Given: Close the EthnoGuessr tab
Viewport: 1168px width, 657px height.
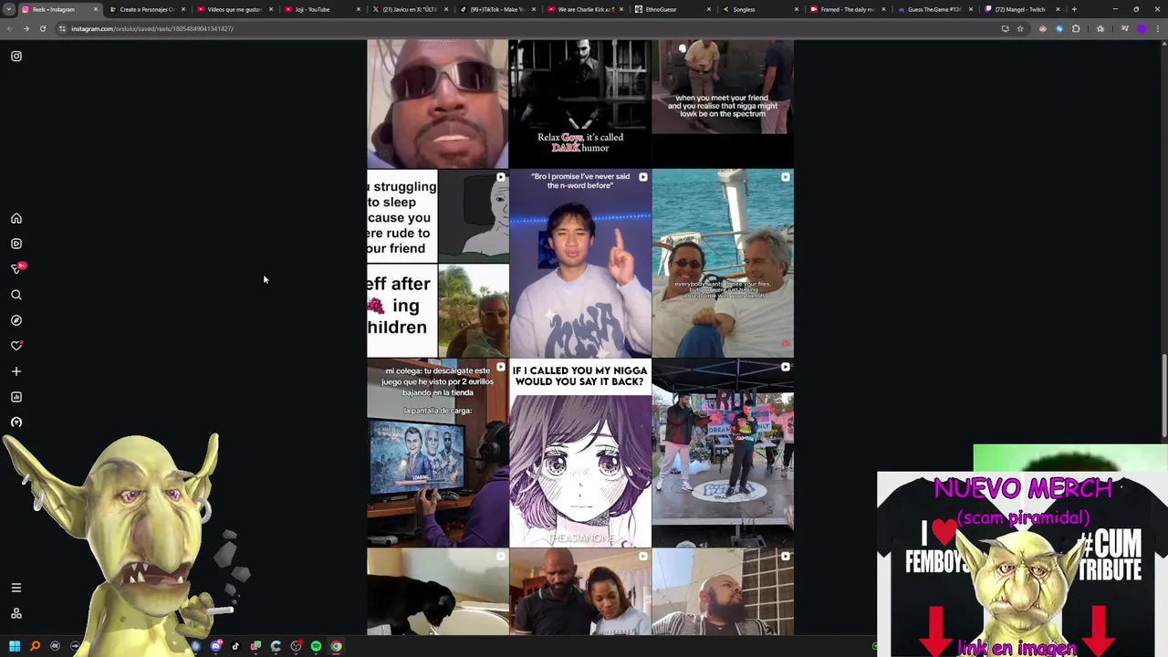Looking at the screenshot, I should [708, 9].
